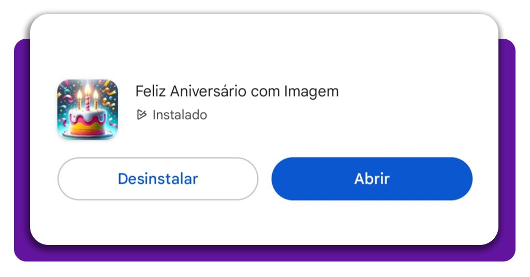The image size is (530, 277).
Task: Open the app title Feliz Aniversário com Imagem
Action: click(x=237, y=91)
